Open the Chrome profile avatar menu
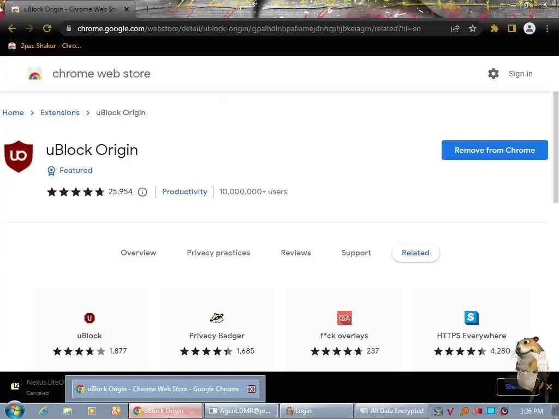This screenshot has width=559, height=419. pos(530,28)
